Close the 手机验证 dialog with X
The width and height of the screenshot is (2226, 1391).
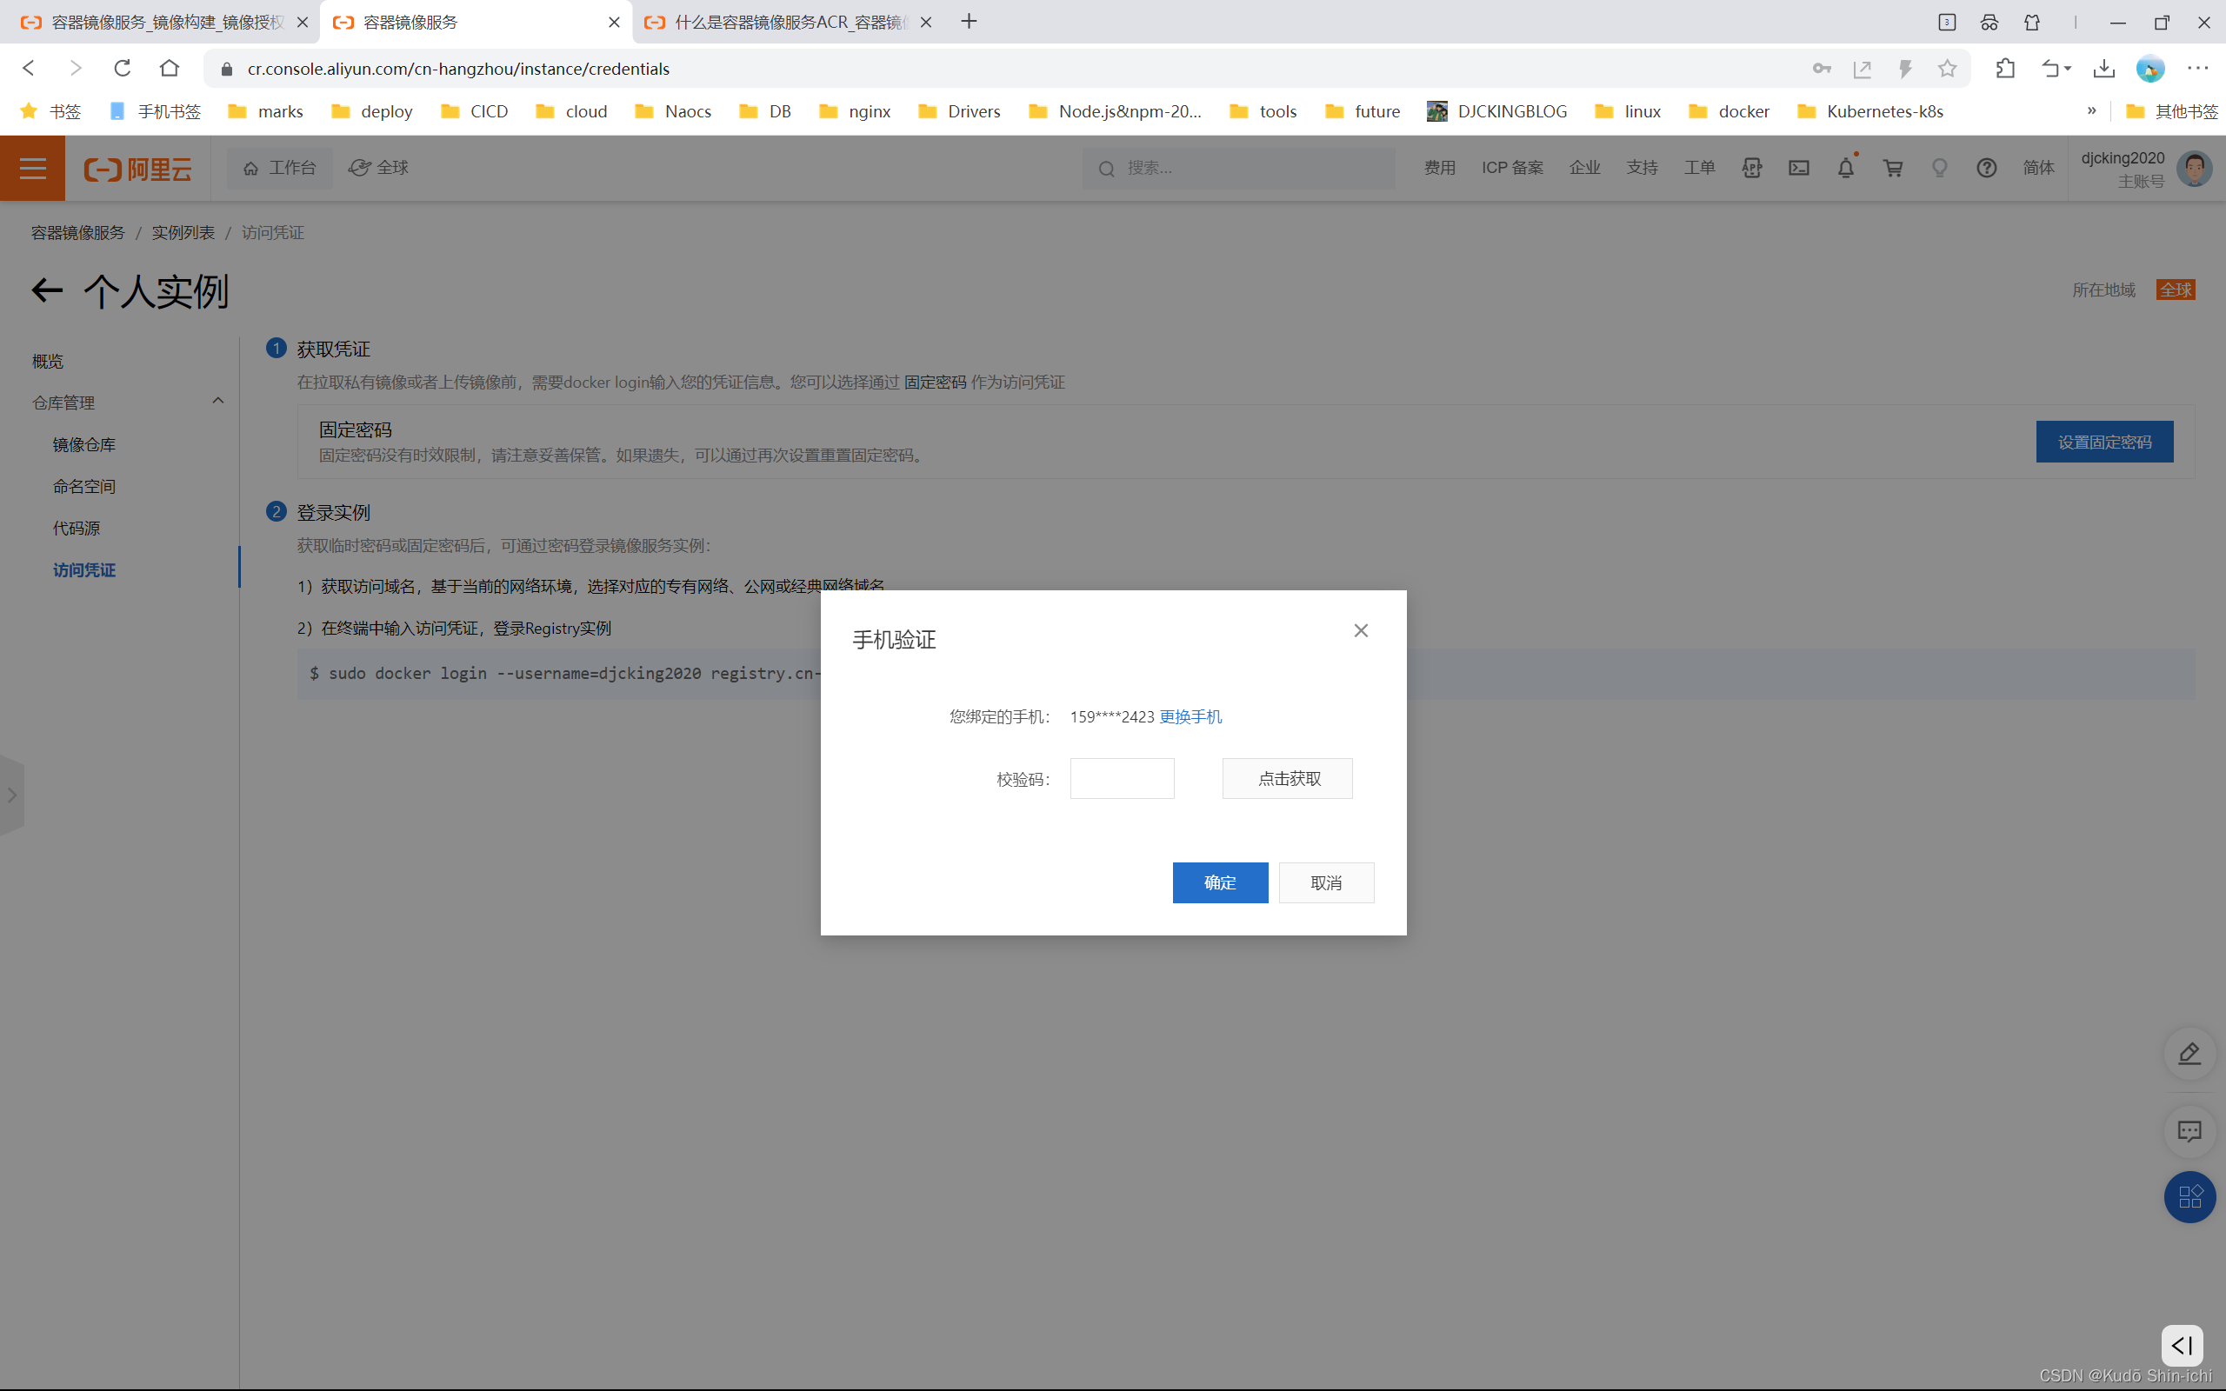pyautogui.click(x=1361, y=630)
